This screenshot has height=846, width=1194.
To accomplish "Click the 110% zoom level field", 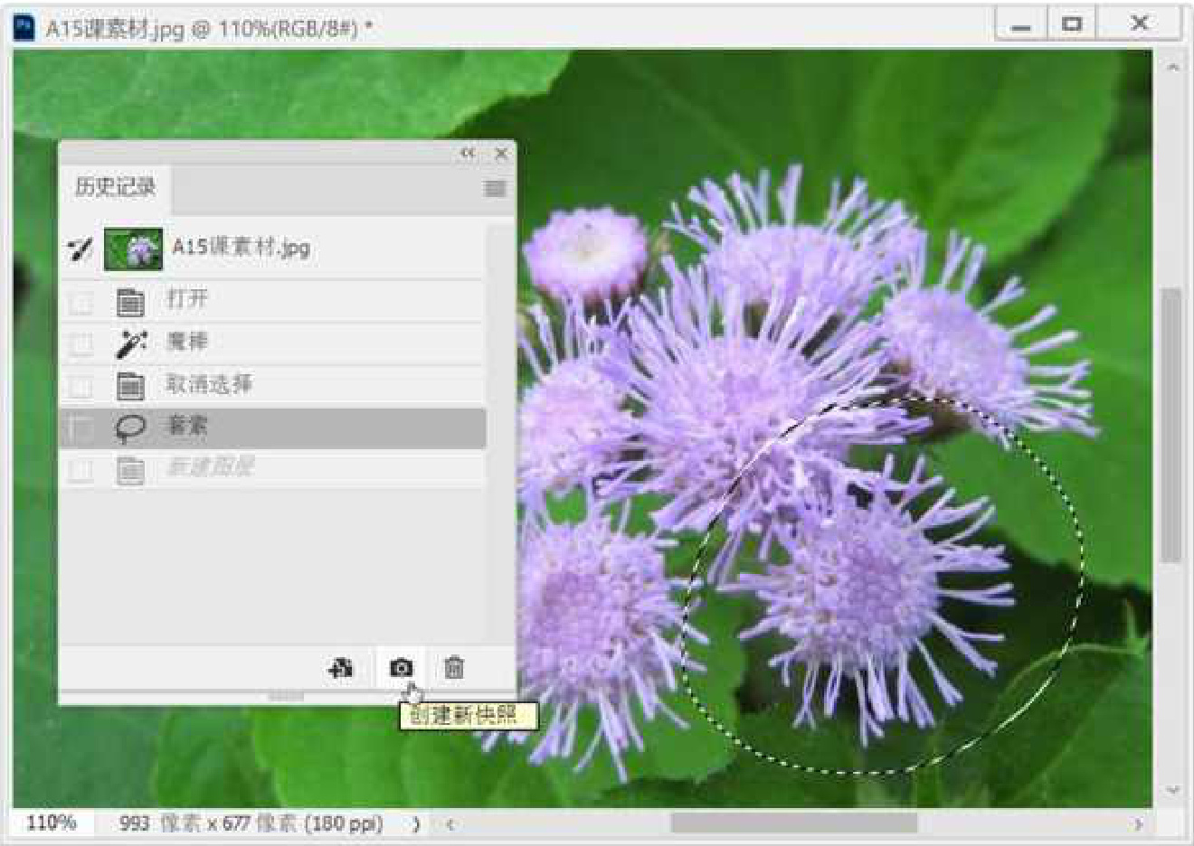I will [x=52, y=823].
